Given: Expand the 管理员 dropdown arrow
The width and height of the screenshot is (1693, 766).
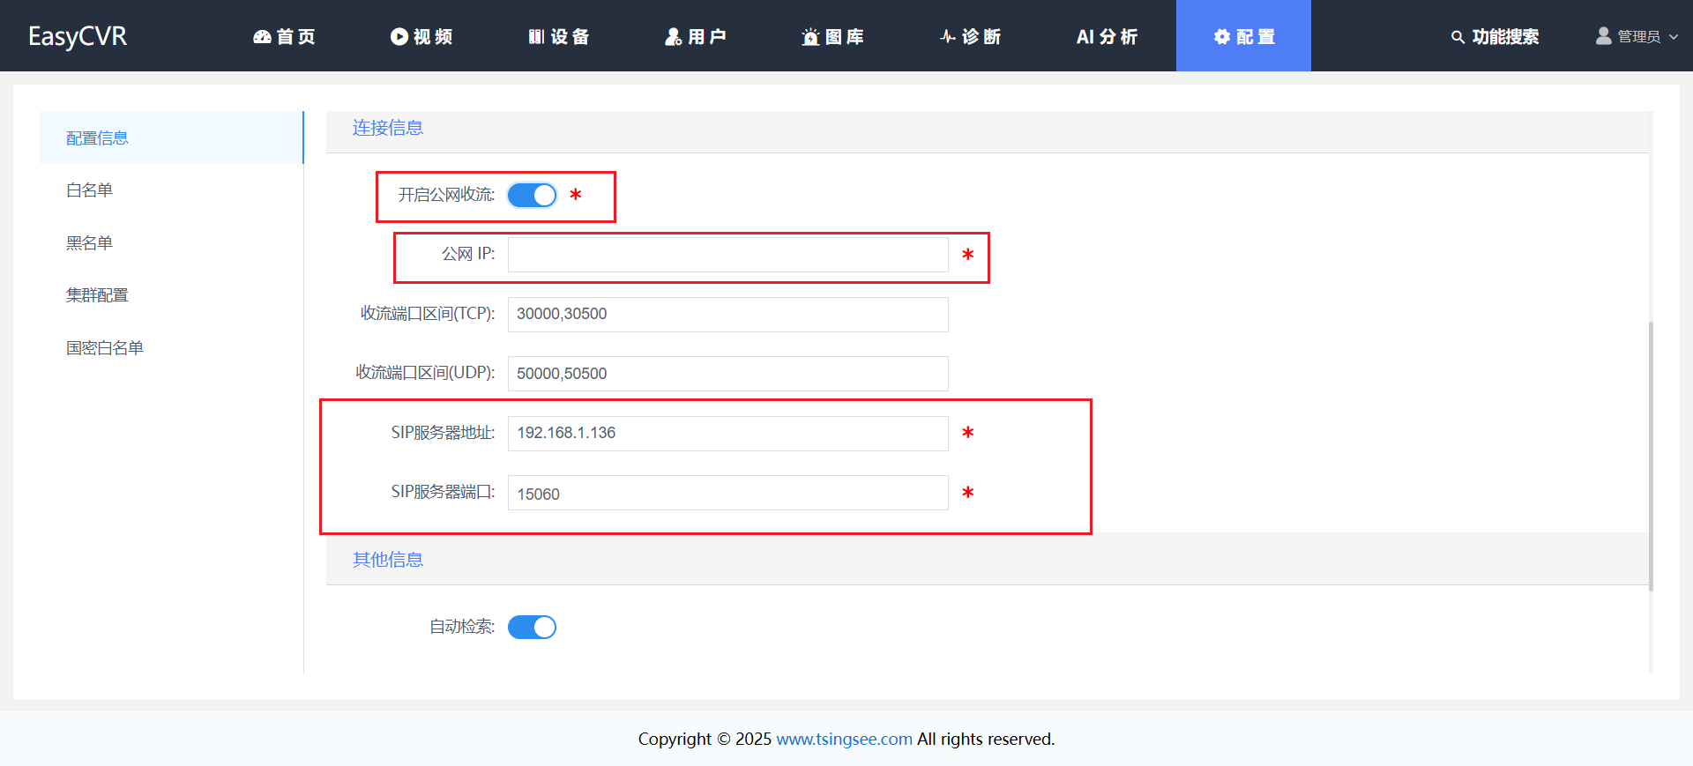Looking at the screenshot, I should [1674, 37].
